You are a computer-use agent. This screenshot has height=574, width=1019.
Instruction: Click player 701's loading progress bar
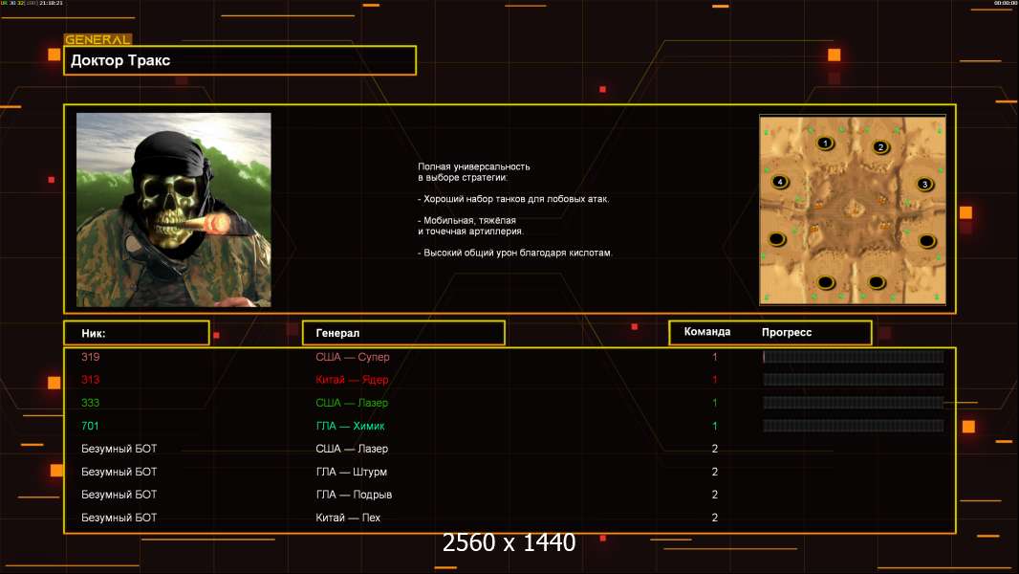pyautogui.click(x=853, y=426)
